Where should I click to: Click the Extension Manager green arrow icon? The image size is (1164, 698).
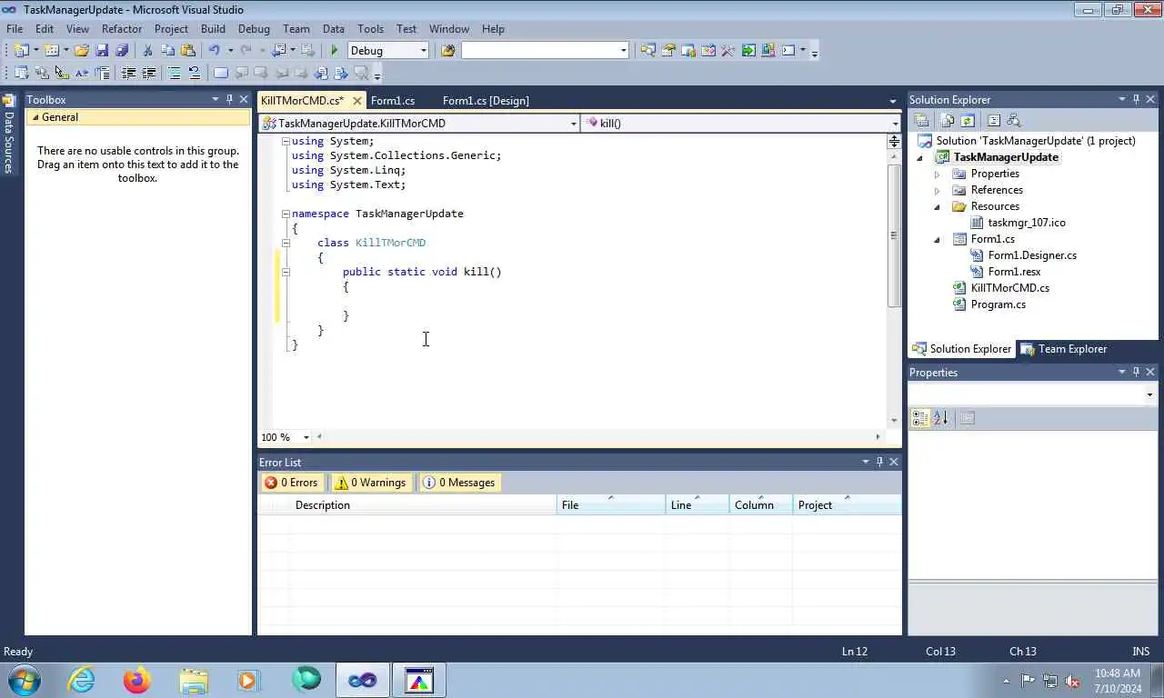click(x=748, y=50)
